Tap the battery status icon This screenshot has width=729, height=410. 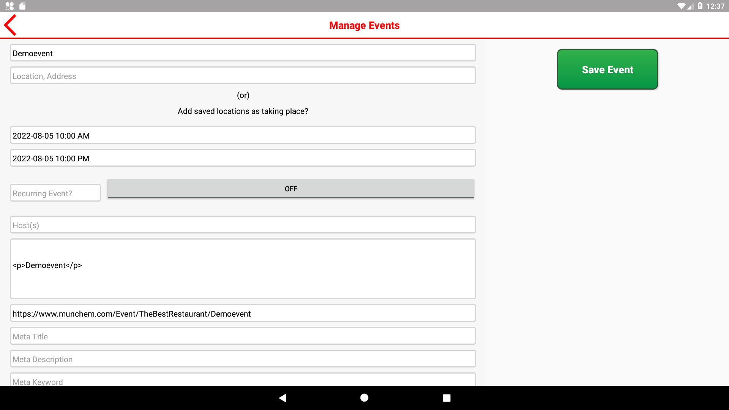[700, 6]
